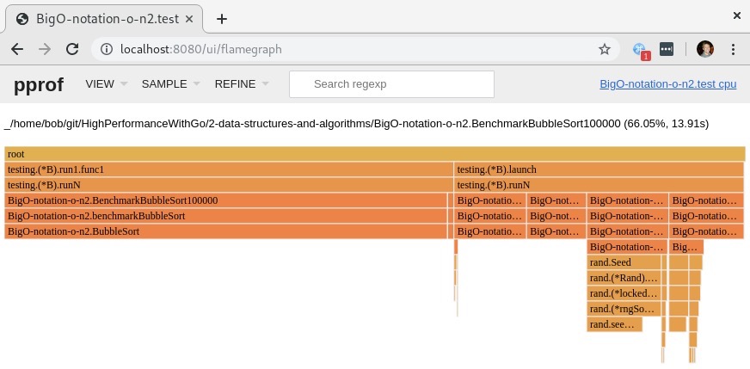Open the SAMPLE dropdown menu
750x369 pixels.
[170, 84]
